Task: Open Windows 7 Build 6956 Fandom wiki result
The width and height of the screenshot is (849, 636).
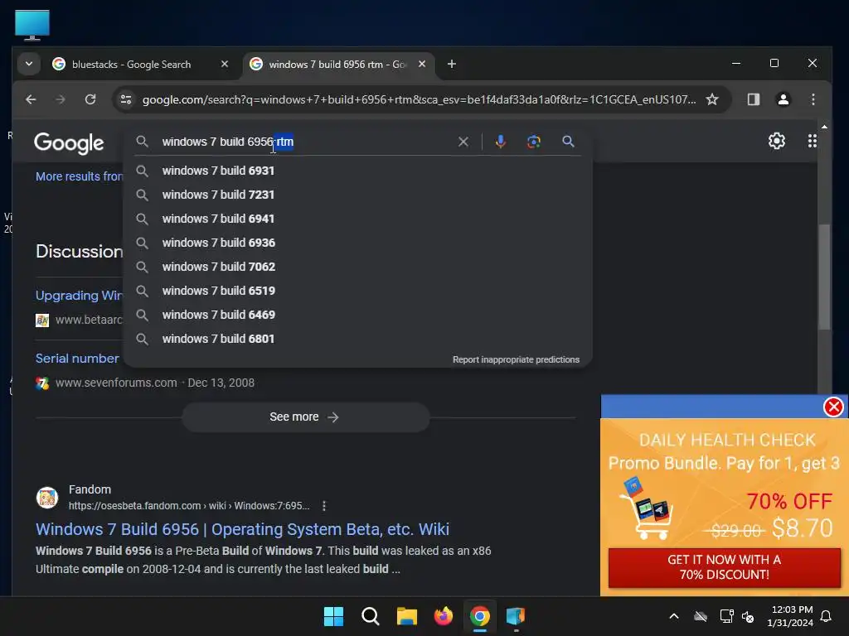Action: 243,529
